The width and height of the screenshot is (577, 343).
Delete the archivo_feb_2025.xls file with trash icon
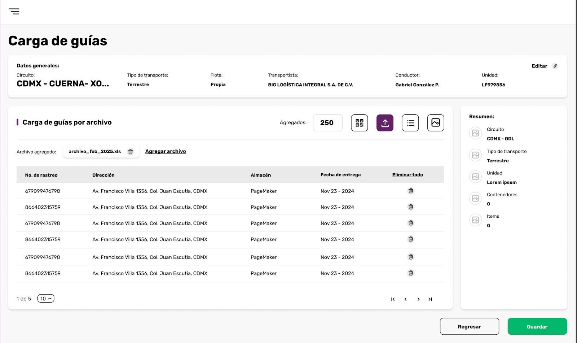(131, 152)
